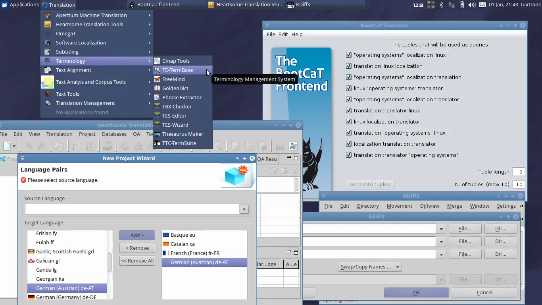Launch FD-TermBase via its menu icon

(157, 70)
